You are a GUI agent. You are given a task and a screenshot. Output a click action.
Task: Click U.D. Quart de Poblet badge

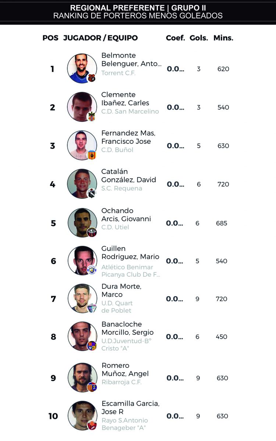[92, 308]
